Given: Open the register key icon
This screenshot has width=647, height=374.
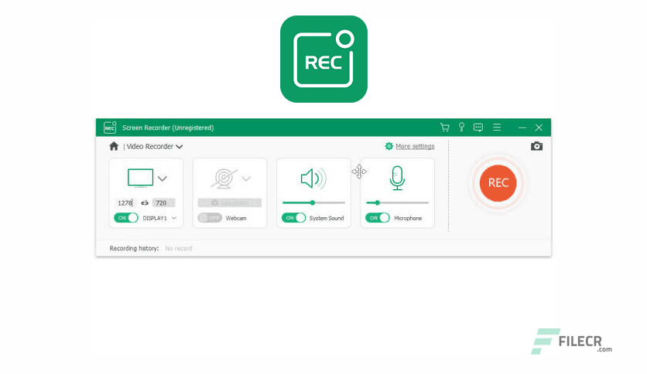Looking at the screenshot, I should coord(461,127).
